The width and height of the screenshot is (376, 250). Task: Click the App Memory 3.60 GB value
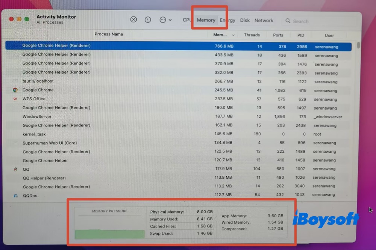(275, 216)
